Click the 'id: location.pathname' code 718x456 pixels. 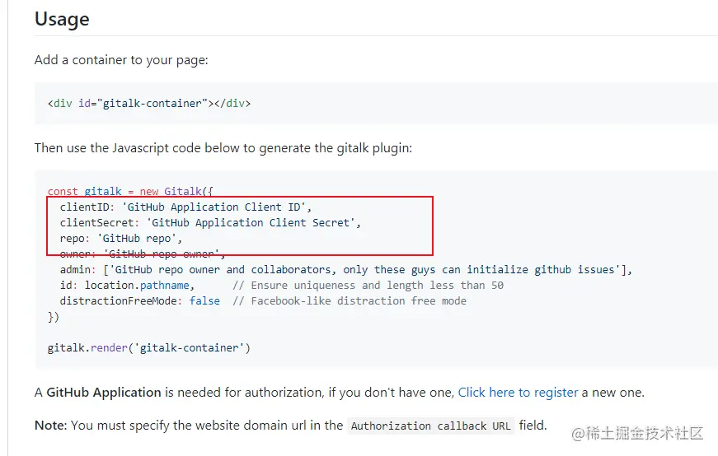(x=127, y=286)
